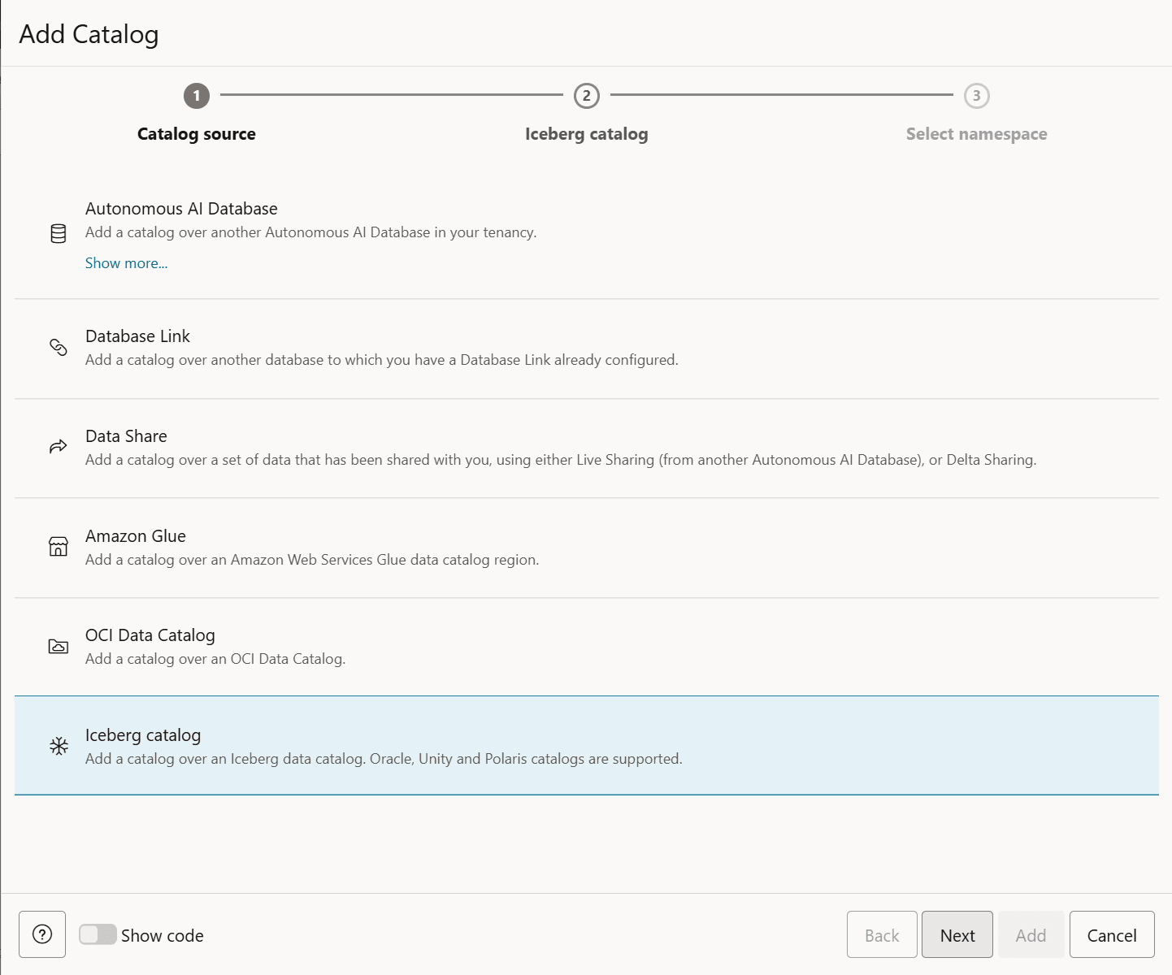Image resolution: width=1172 pixels, height=975 pixels.
Task: Pick the OCI Data Catalog title
Action: pyautogui.click(x=150, y=635)
